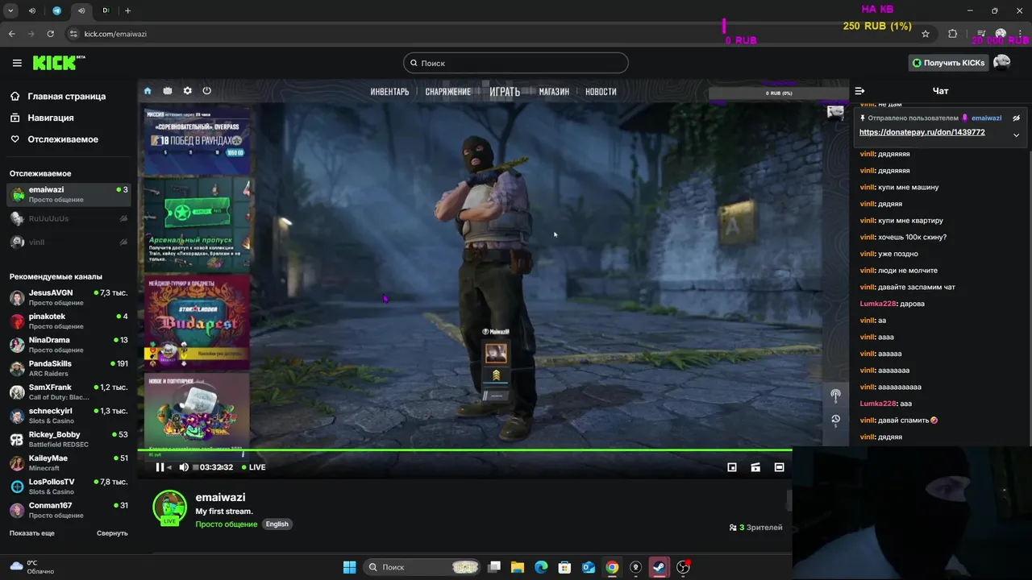Viewport: 1032px width, 580px height.
Task: Open pinakotek recommended channel
Action: coord(69,321)
